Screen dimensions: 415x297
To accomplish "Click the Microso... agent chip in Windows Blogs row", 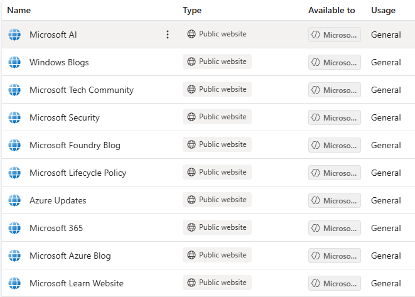I will point(335,62).
